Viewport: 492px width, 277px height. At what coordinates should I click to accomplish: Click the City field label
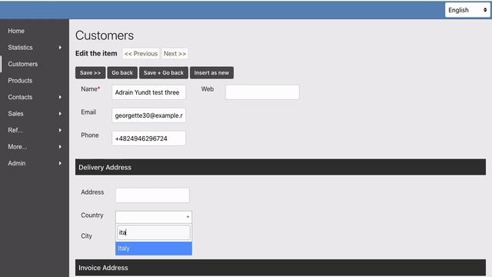click(x=87, y=236)
